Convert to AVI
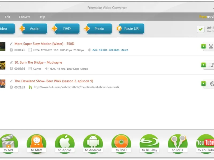214x160 pixels. (x=8, y=144)
